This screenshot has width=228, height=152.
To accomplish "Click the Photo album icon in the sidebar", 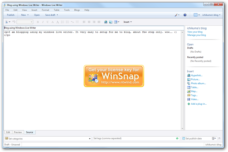I will pyautogui.click(x=189, y=83).
